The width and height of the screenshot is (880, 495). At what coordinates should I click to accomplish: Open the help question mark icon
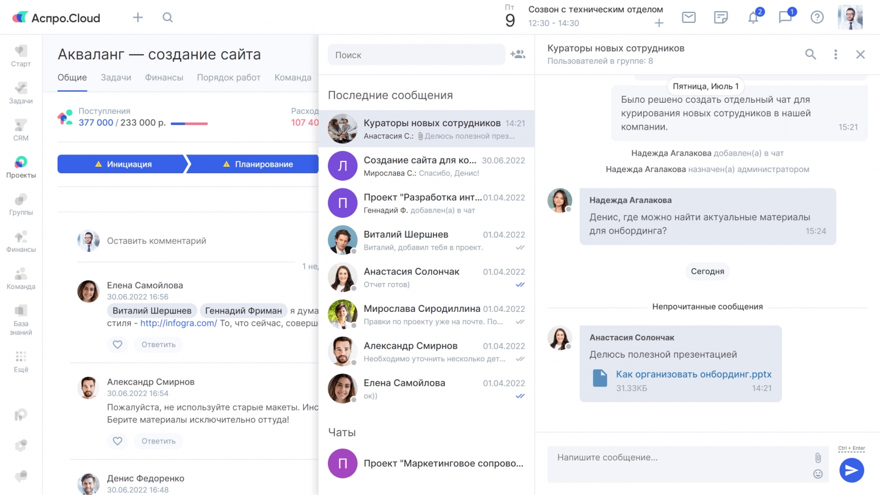[817, 18]
